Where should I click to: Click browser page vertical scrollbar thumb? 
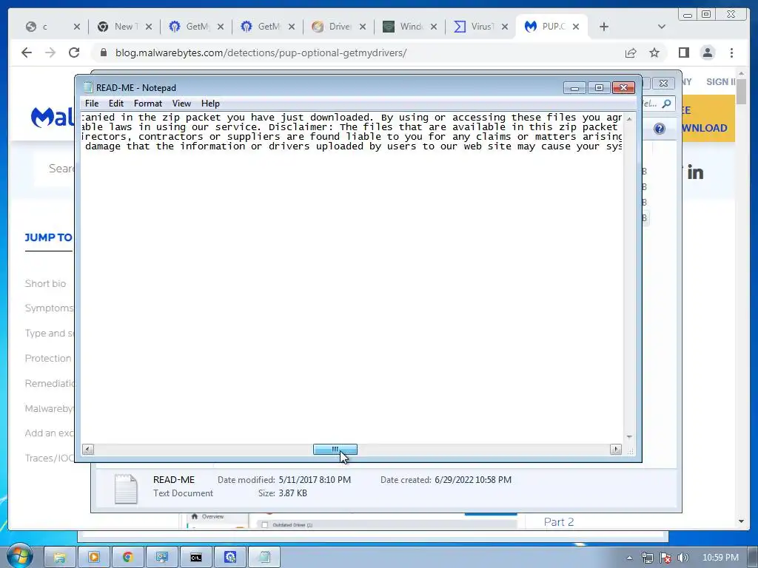pyautogui.click(x=742, y=91)
